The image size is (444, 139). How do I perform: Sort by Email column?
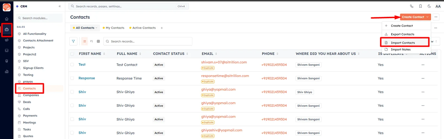coord(216,54)
